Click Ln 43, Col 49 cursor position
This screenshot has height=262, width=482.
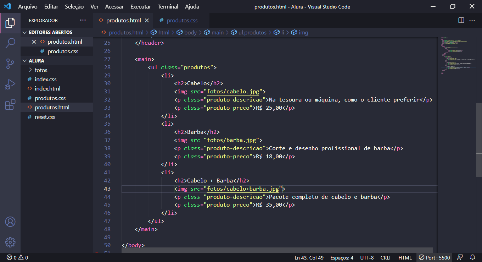[x=309, y=258]
